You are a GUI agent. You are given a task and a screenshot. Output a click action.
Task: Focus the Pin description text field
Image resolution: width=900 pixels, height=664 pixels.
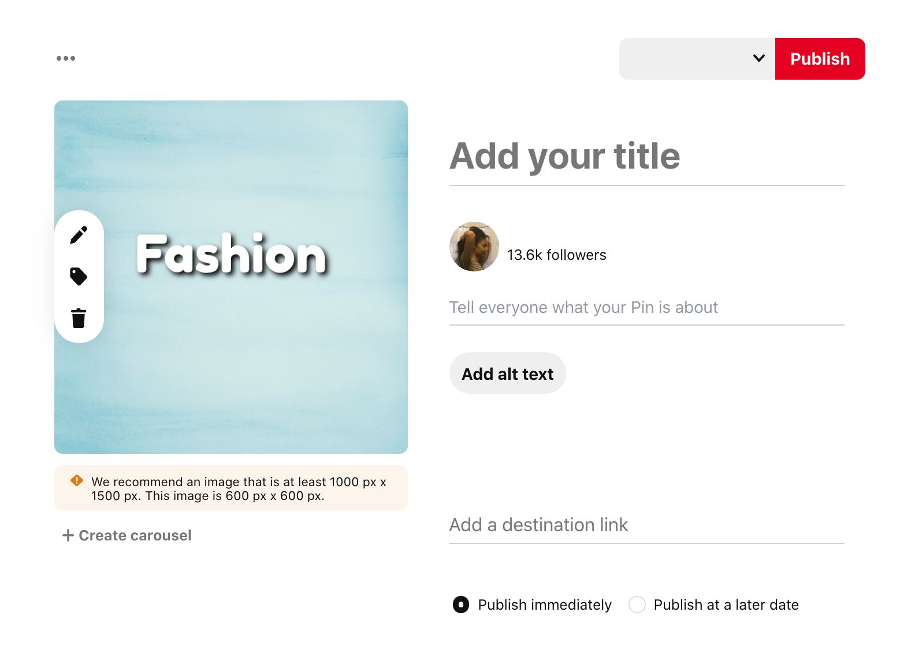(646, 307)
